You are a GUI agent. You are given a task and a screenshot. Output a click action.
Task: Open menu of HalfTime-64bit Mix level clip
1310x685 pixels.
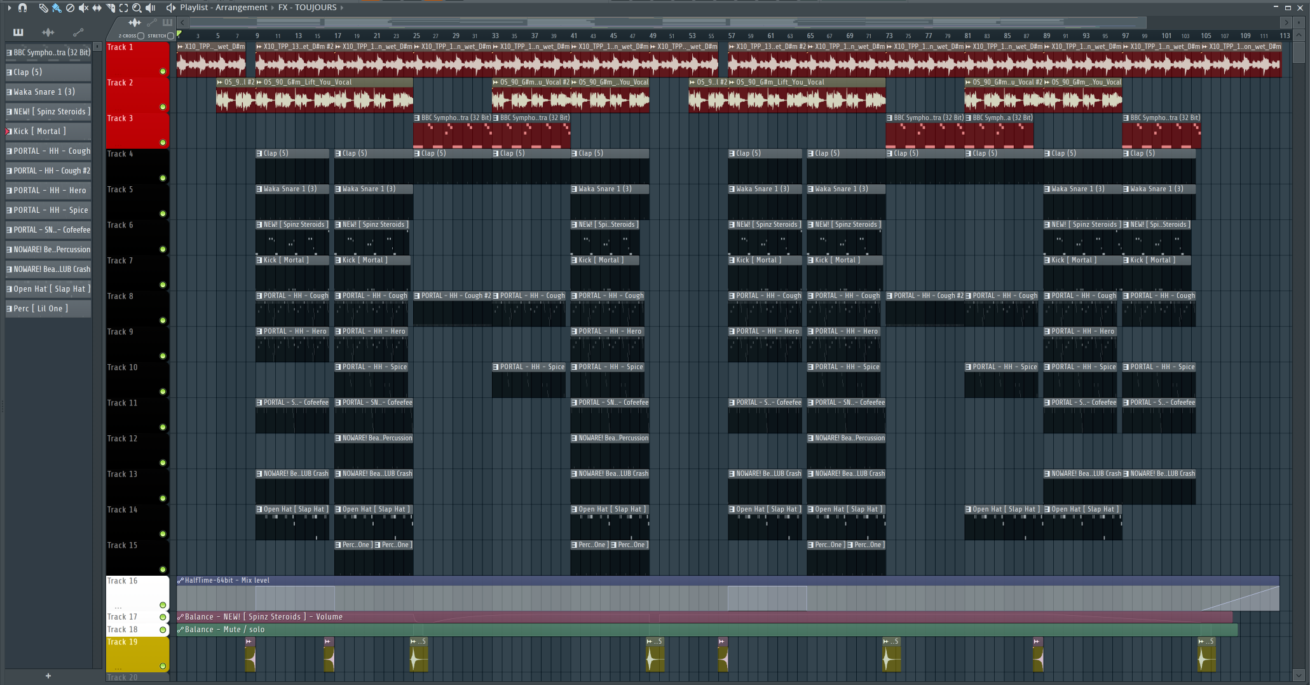pos(181,580)
